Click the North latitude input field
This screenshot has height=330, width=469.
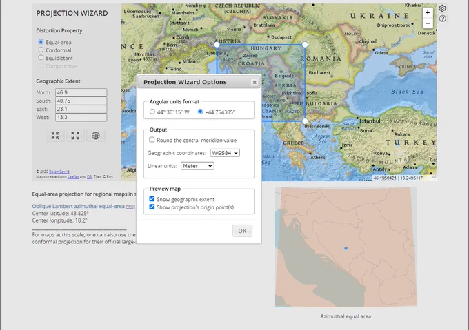click(x=81, y=92)
